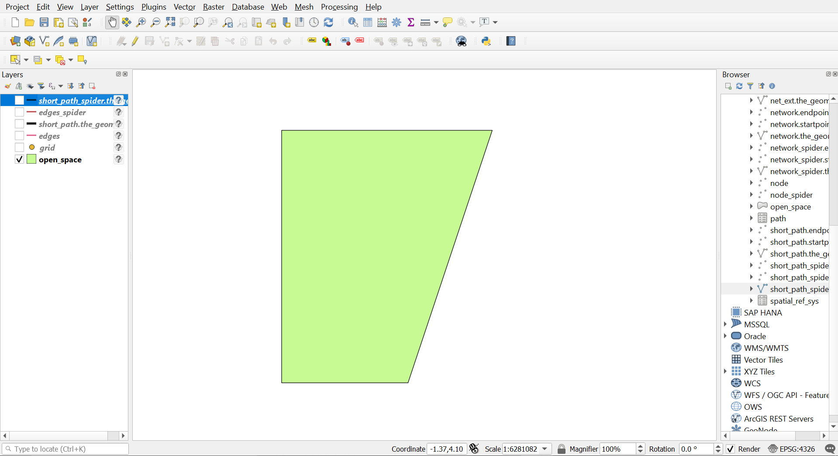
Task: Create a new project
Action: tap(15, 22)
